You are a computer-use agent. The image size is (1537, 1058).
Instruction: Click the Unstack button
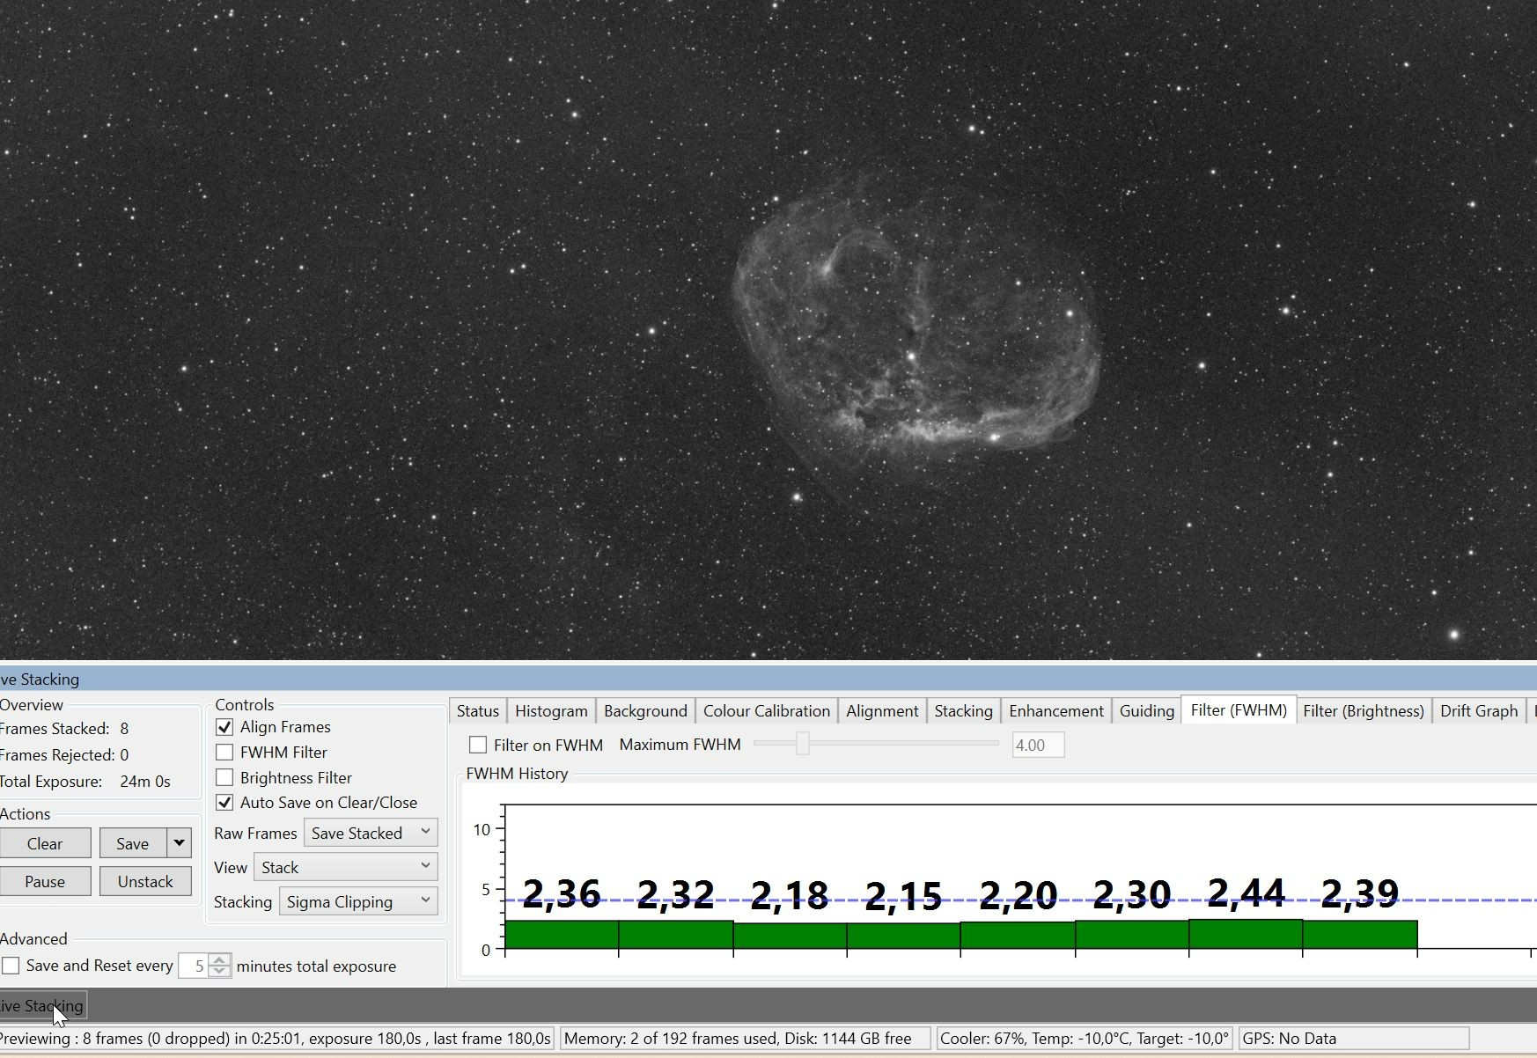(x=145, y=881)
